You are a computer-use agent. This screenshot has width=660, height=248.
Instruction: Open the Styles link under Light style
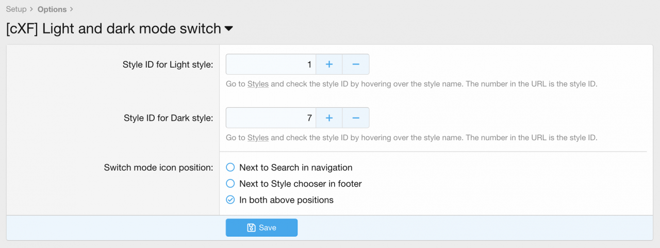click(x=258, y=84)
